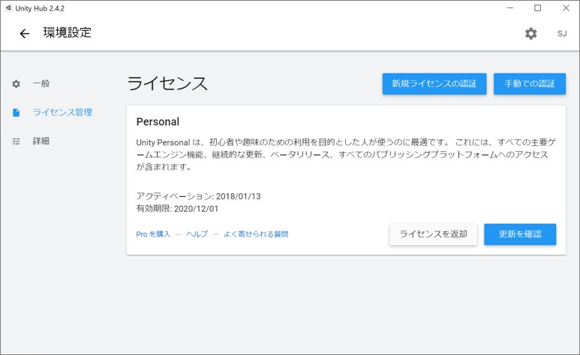This screenshot has height=355, width=580.
Task: Click the sliders icon beside 詳細
Action: (x=17, y=141)
